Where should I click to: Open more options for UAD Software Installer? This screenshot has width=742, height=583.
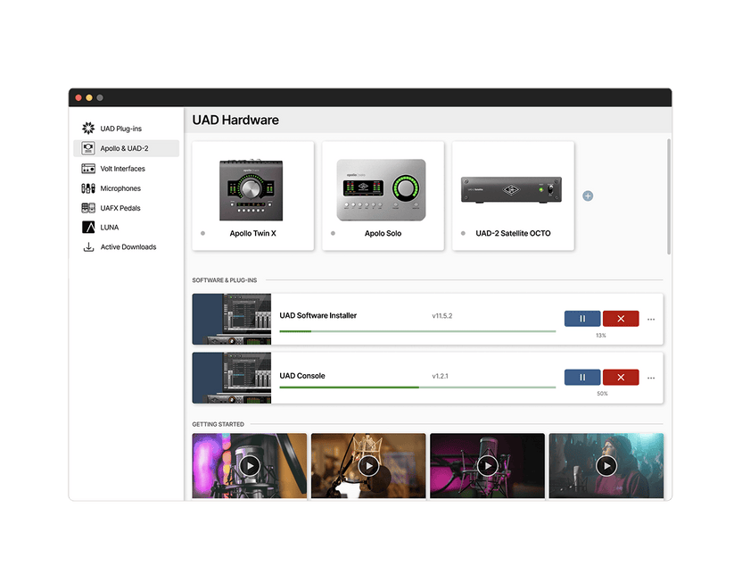(649, 318)
